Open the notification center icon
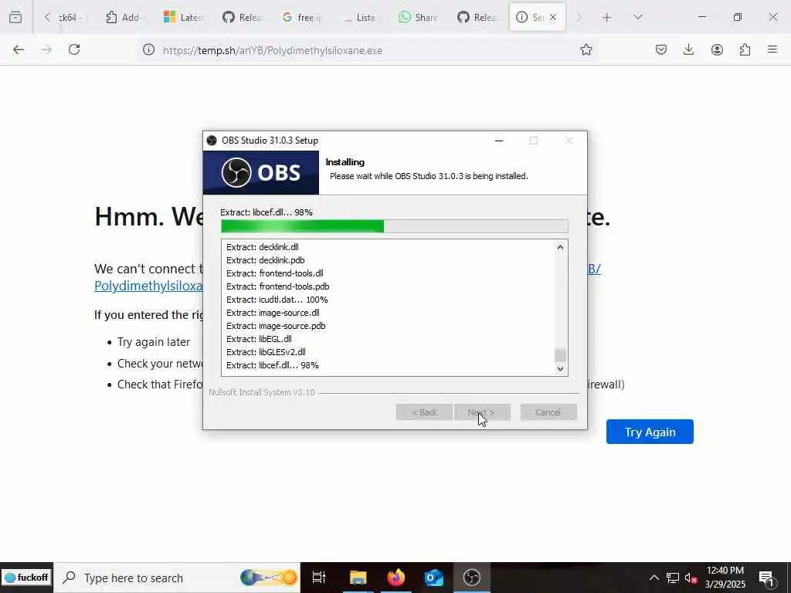The height and width of the screenshot is (593, 791). [766, 578]
